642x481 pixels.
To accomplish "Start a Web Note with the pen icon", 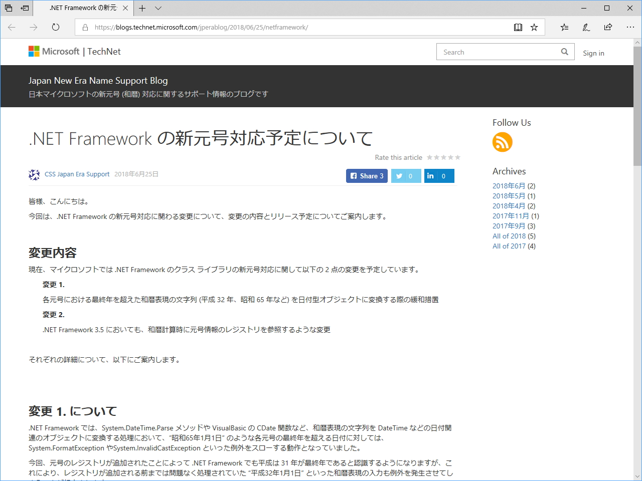I will tap(586, 27).
